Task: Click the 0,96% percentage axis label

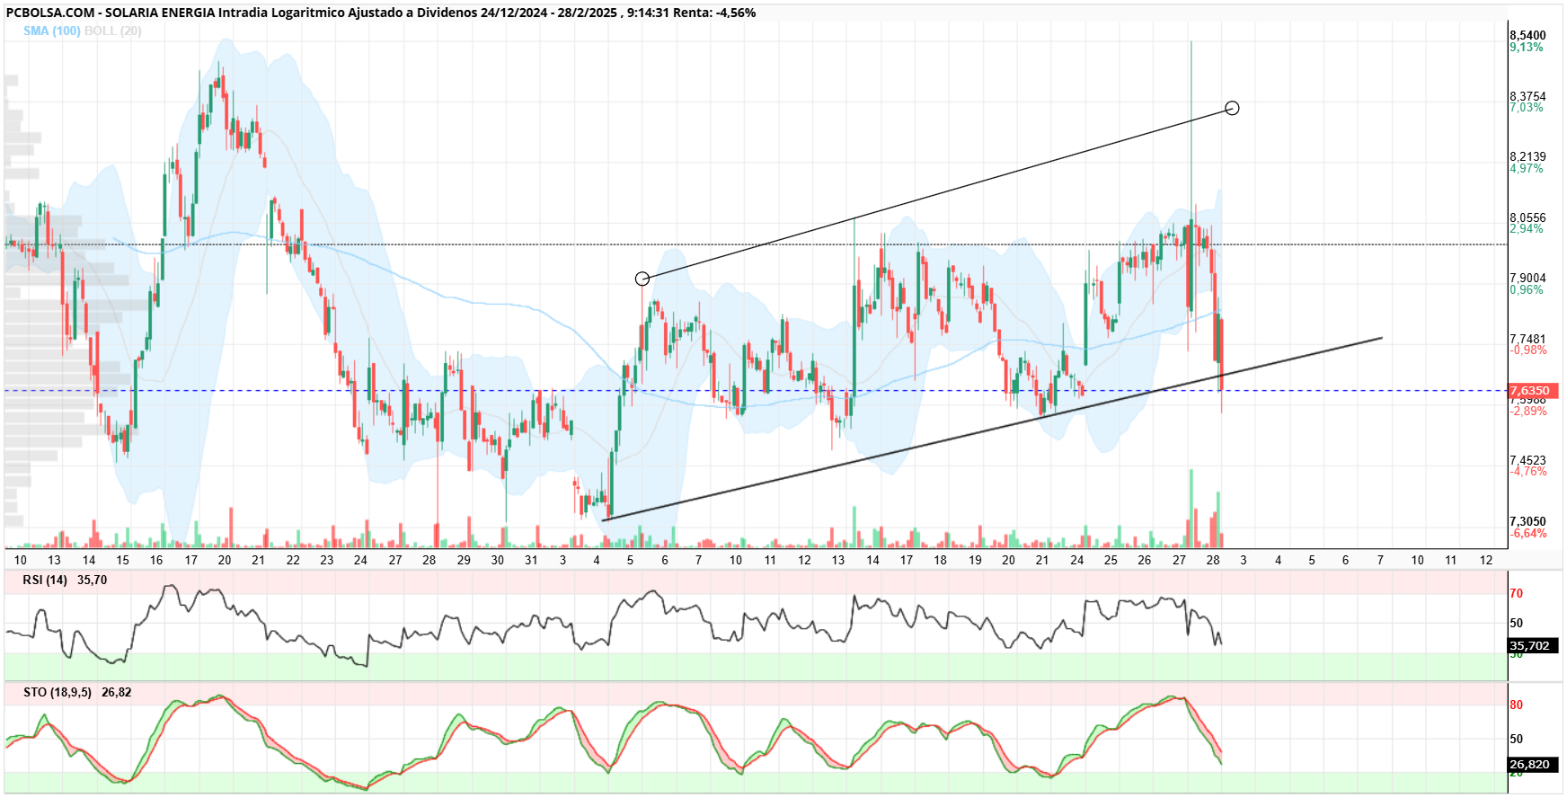Action: click(1527, 289)
